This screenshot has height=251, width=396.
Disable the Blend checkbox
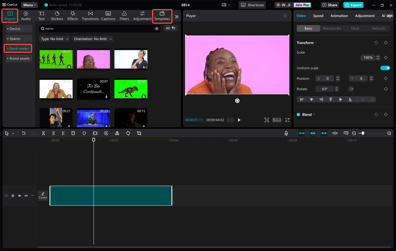coord(298,114)
